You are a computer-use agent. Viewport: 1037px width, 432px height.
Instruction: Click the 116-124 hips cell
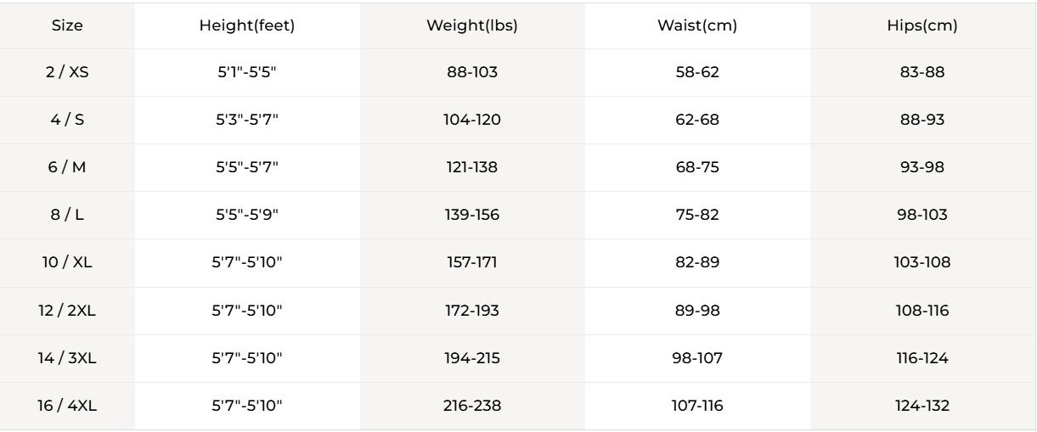click(x=921, y=359)
